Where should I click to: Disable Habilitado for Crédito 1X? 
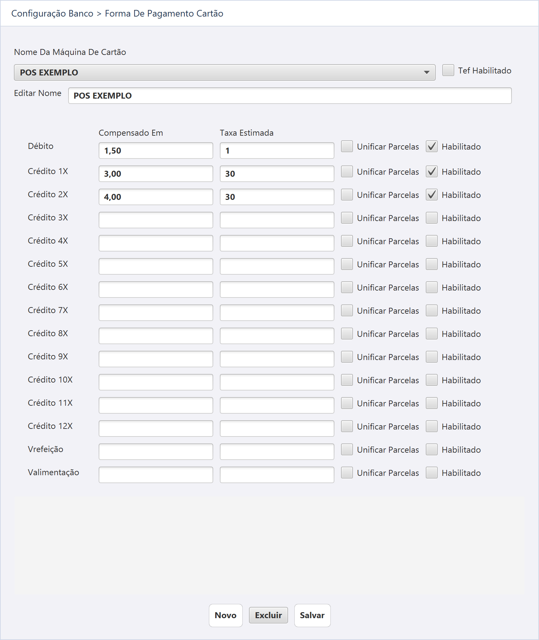click(x=432, y=172)
